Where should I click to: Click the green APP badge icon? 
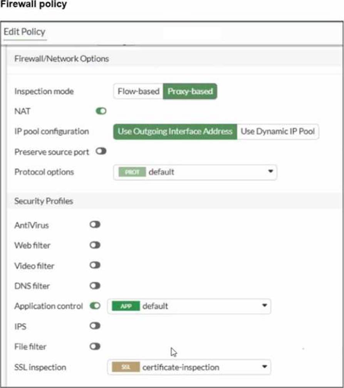[125, 306]
